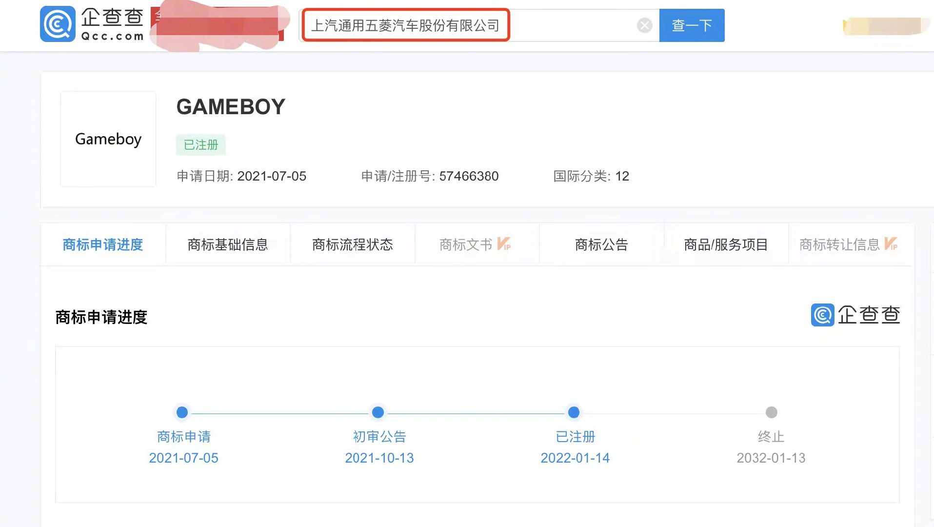
Task: Switch to the 商标基础信息 tab
Action: pos(227,244)
